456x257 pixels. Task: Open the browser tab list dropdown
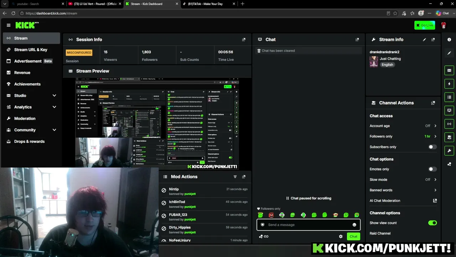pyautogui.click(x=5, y=4)
